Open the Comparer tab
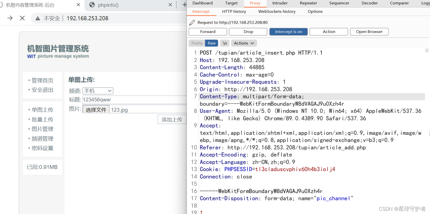 coord(399,3)
